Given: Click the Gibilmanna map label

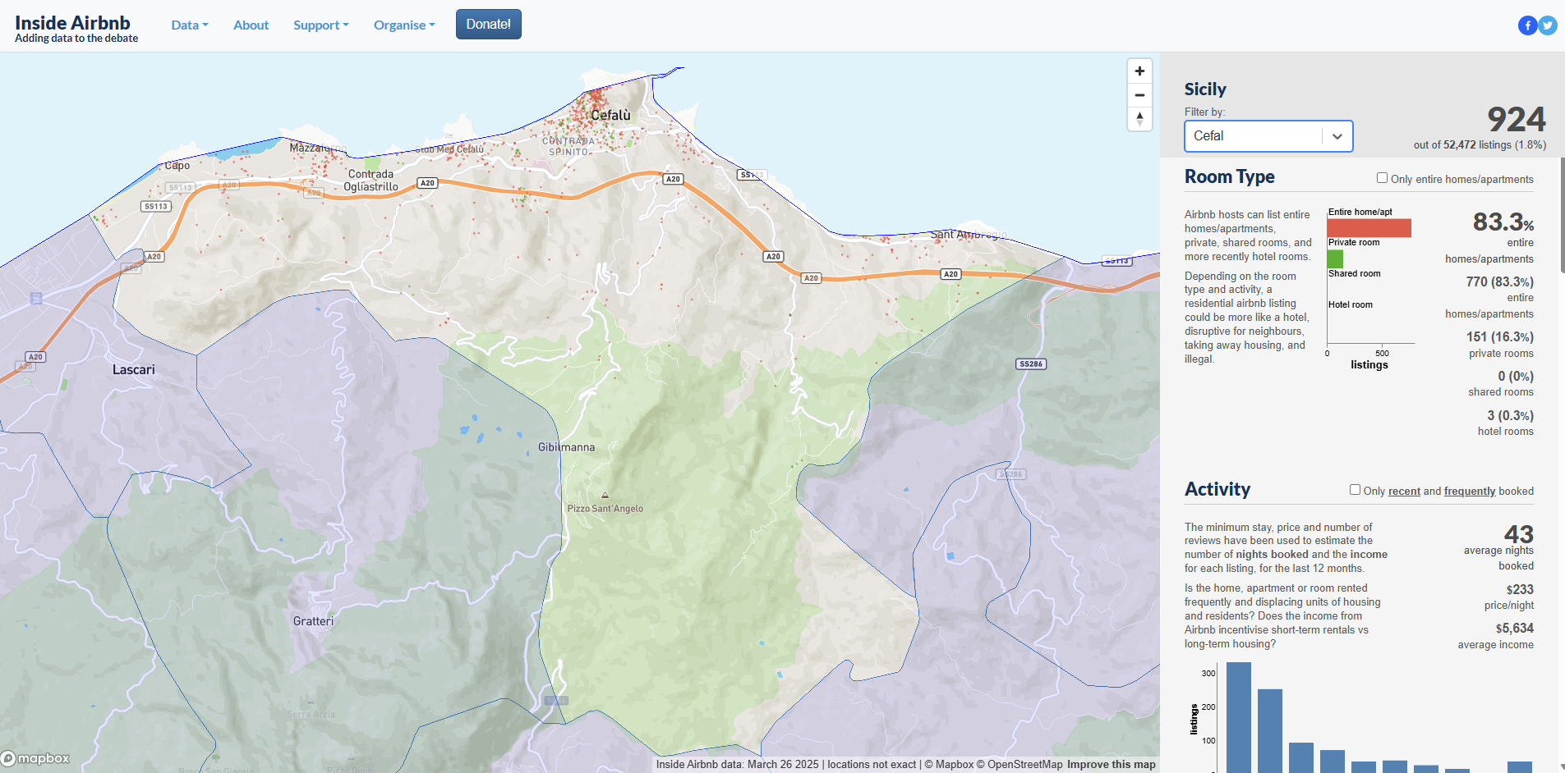Looking at the screenshot, I should tap(567, 447).
